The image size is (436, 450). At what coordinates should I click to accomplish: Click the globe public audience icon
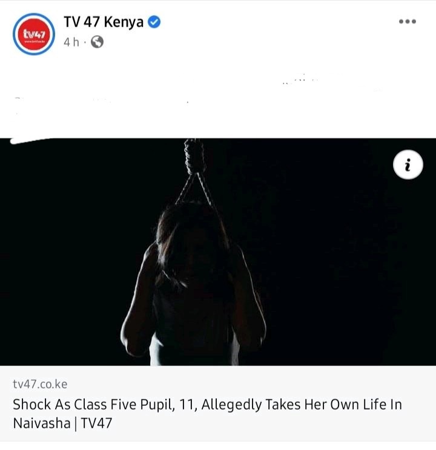coord(97,42)
